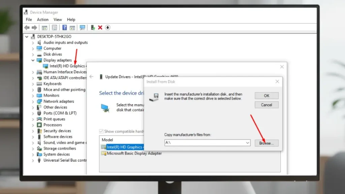This screenshot has width=345, height=194.
Task: Toggle the Show compatible hardware checkbox
Action: click(101, 131)
